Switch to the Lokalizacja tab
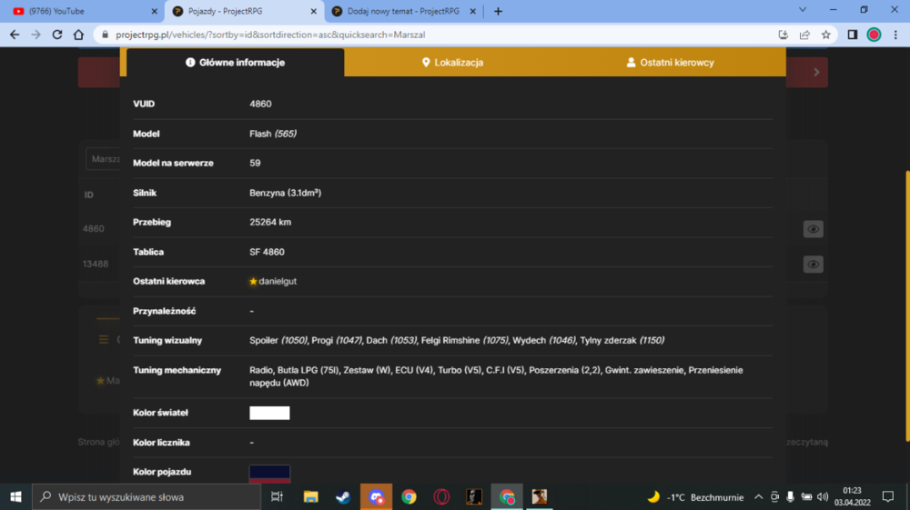This screenshot has width=910, height=510. [x=452, y=62]
